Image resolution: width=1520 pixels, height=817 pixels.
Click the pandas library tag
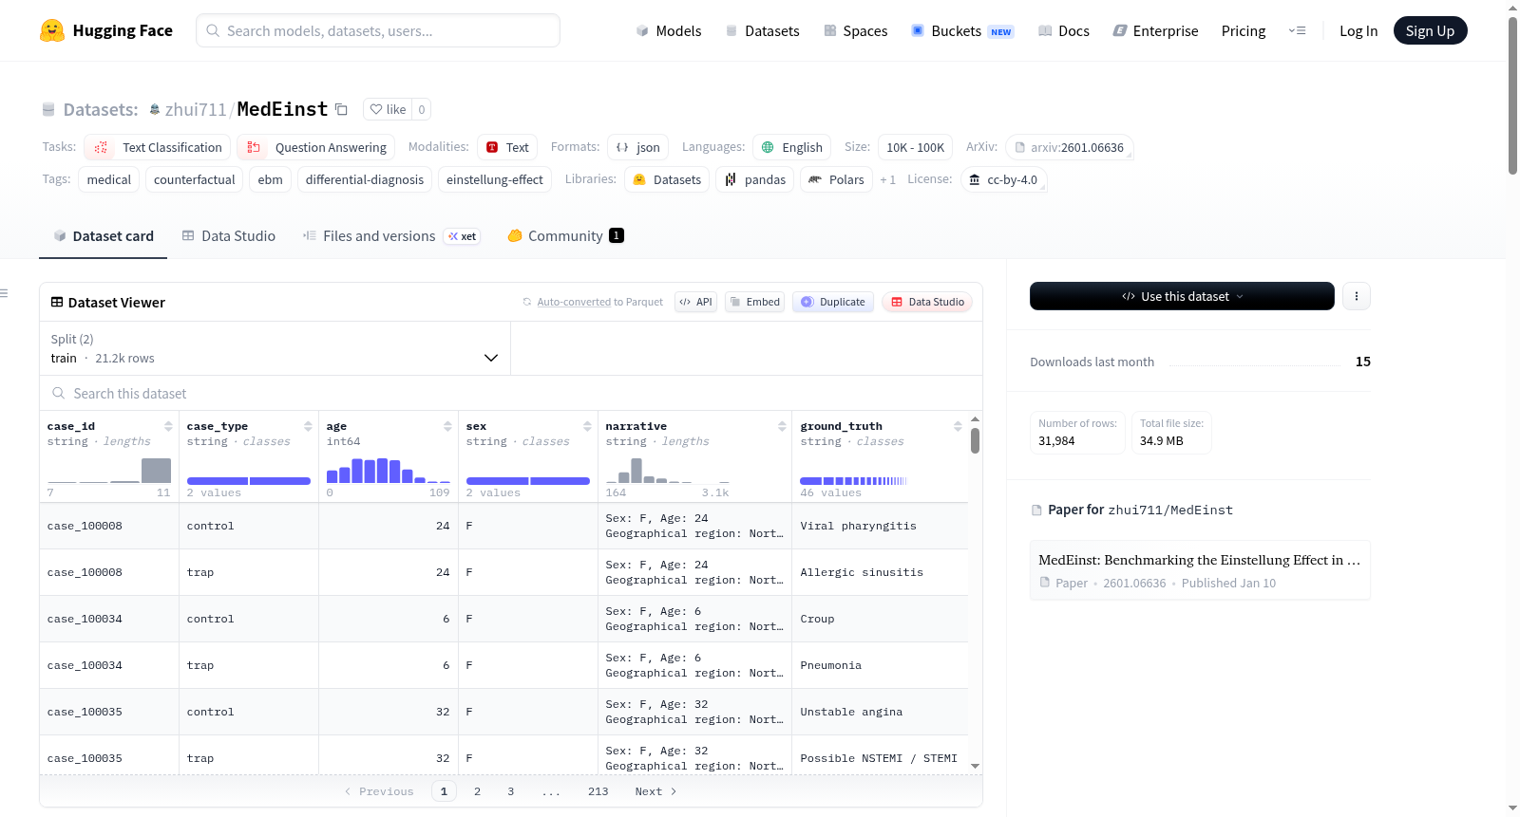(x=755, y=179)
